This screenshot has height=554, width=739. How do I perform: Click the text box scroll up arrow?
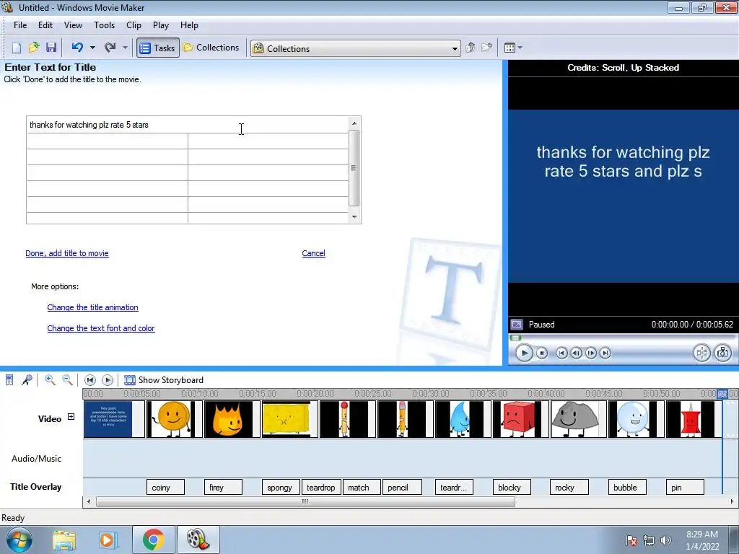coord(354,123)
